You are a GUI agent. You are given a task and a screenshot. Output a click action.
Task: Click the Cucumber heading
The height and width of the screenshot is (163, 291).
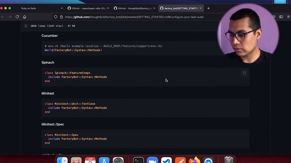tap(50, 36)
